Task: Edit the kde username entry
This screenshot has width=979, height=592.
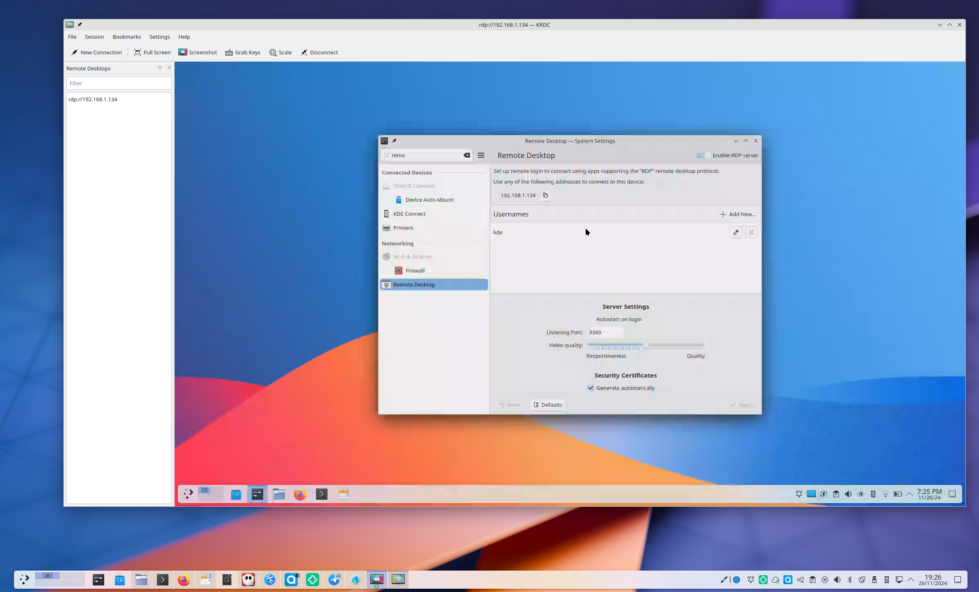Action: 736,232
